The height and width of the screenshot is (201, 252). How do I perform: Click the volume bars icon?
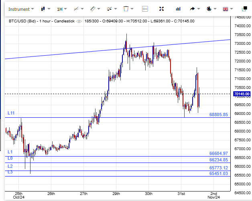(178, 9)
